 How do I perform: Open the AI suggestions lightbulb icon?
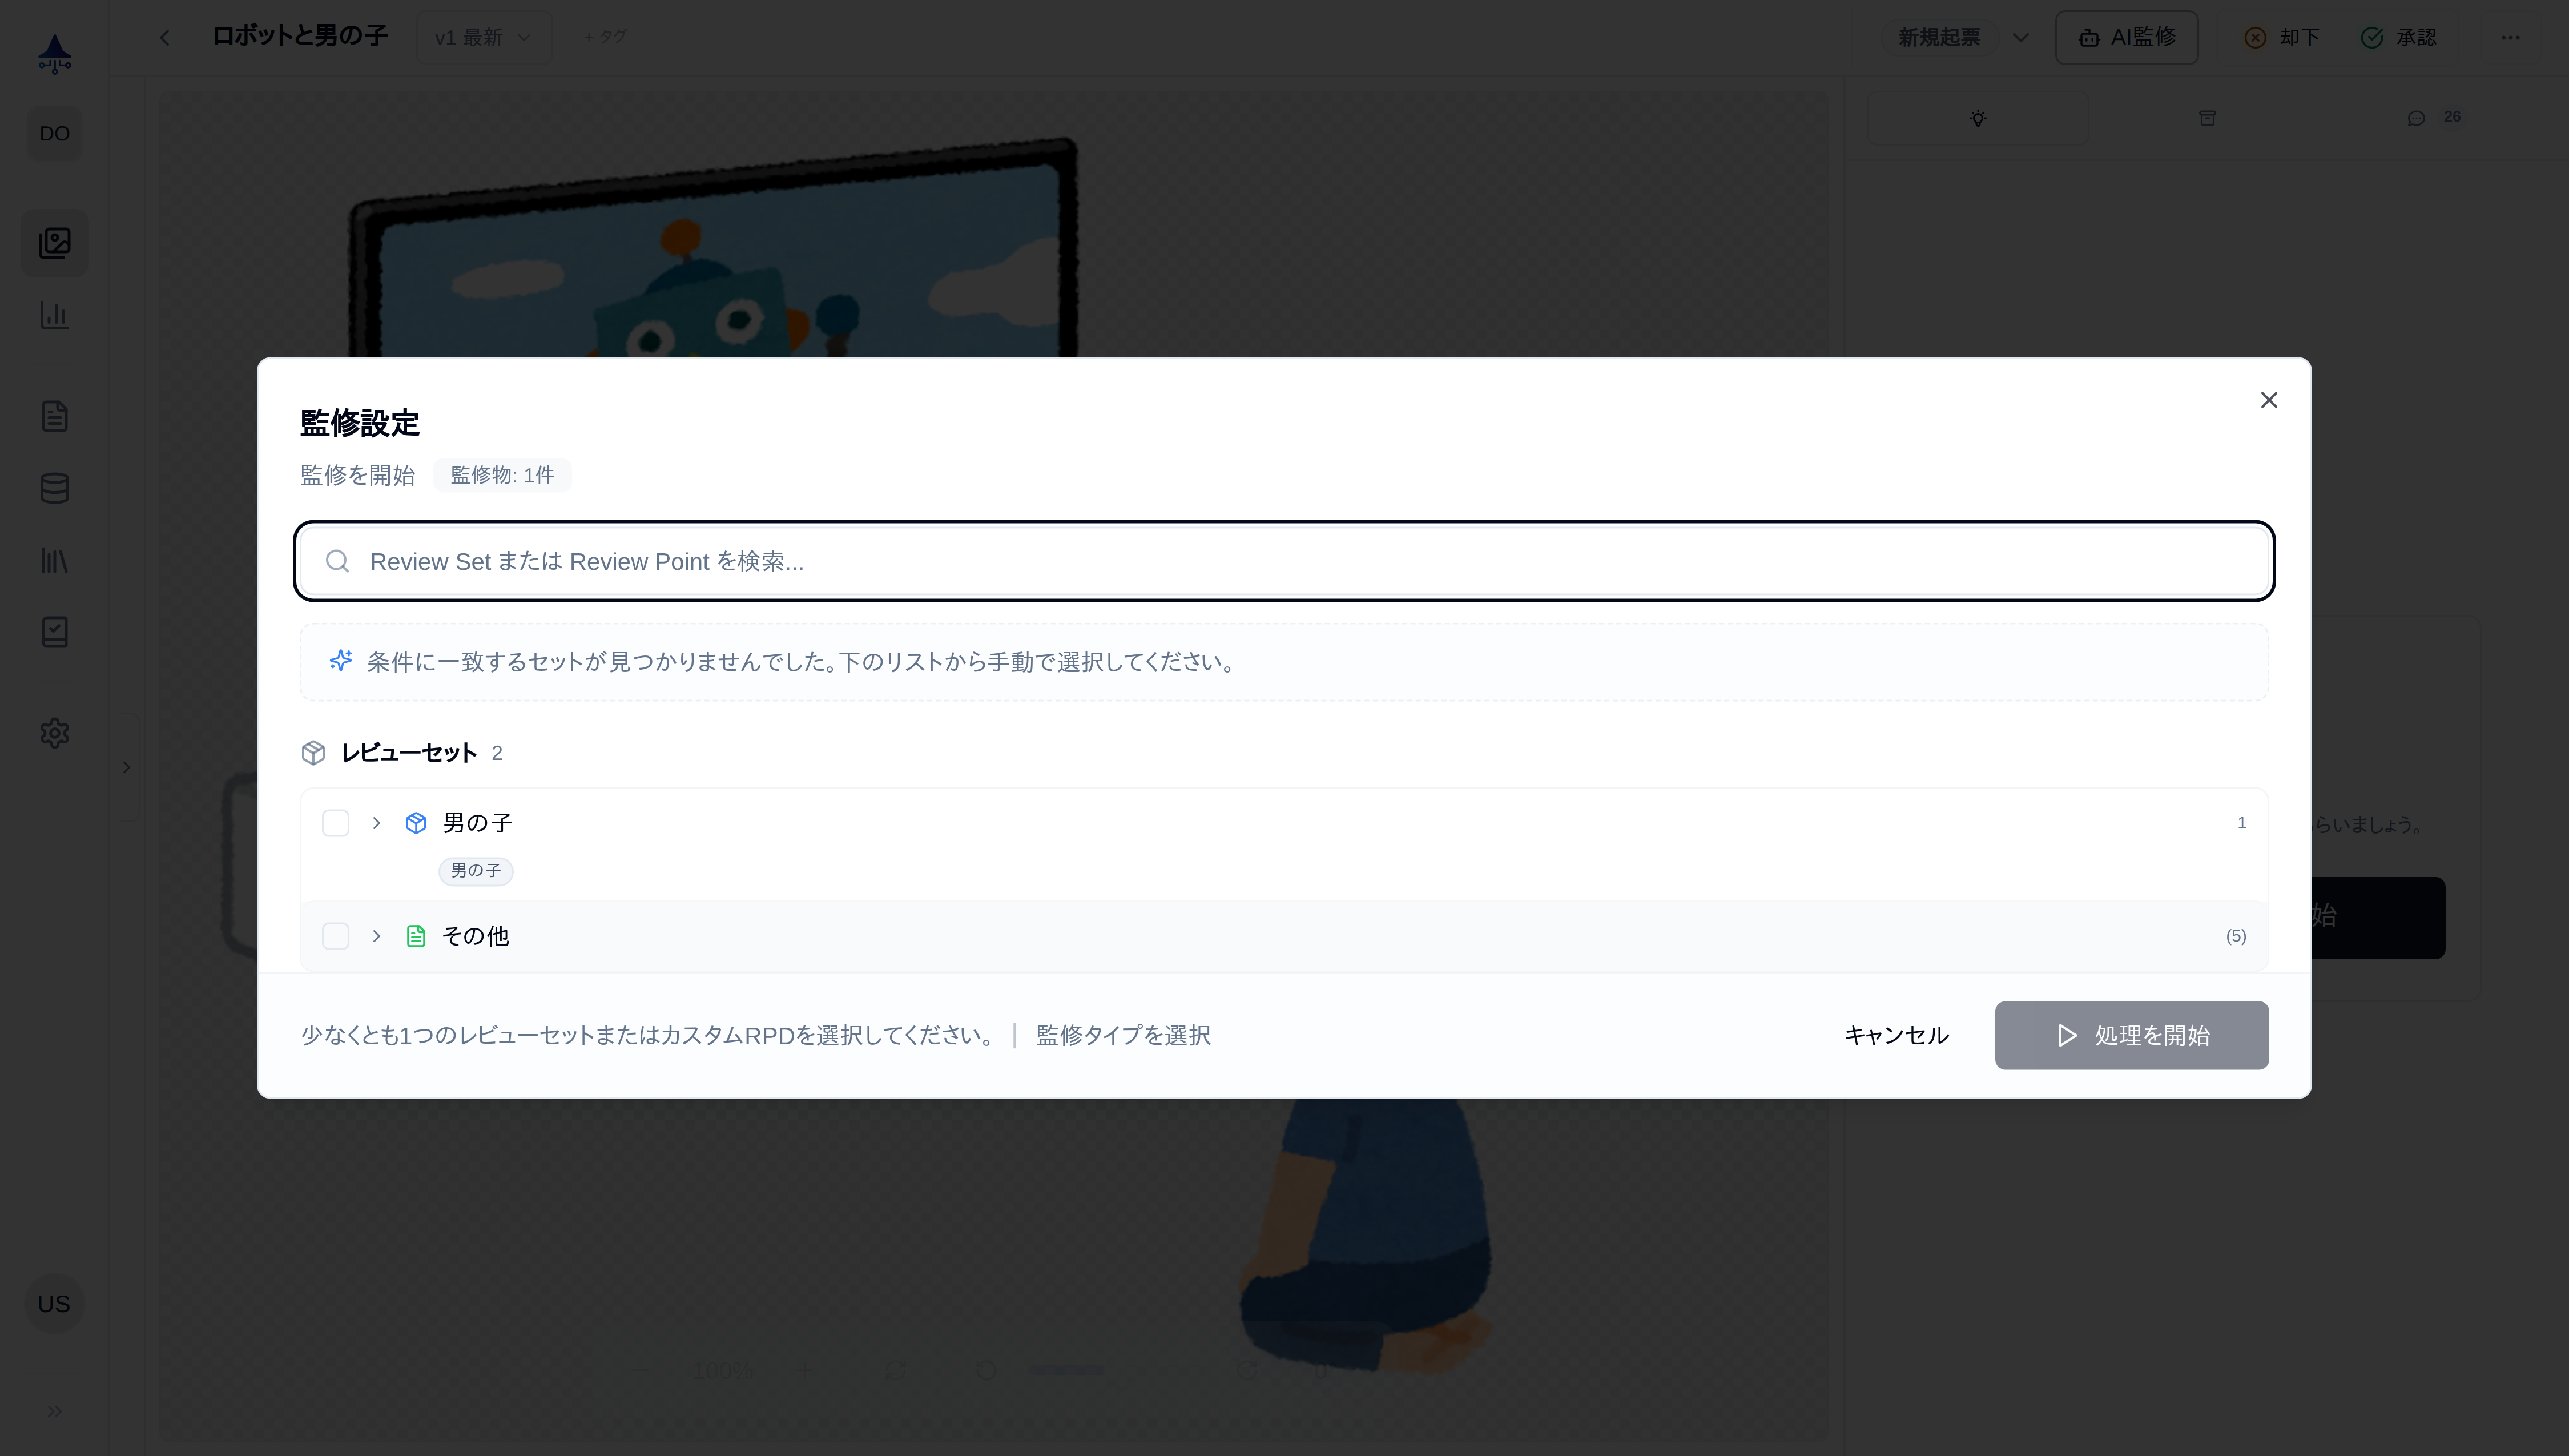1977,118
